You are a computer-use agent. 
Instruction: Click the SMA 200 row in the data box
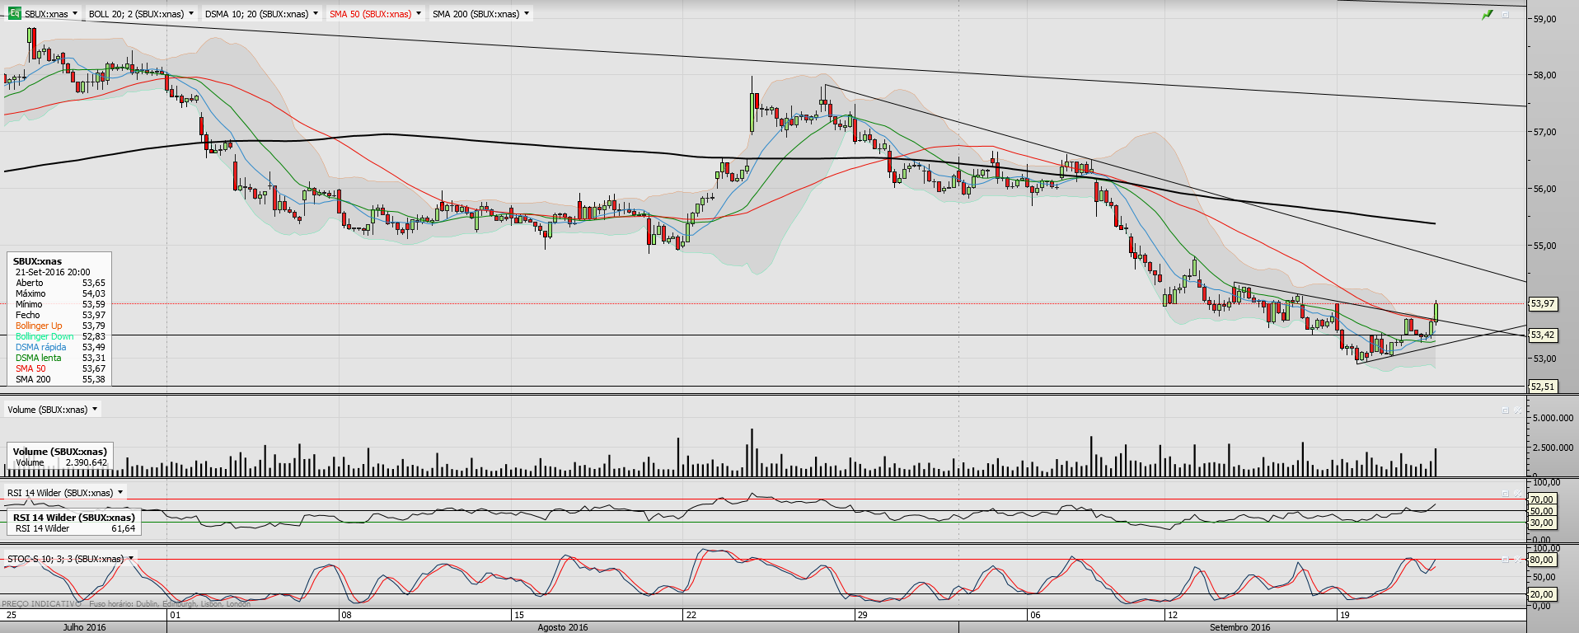click(x=60, y=379)
